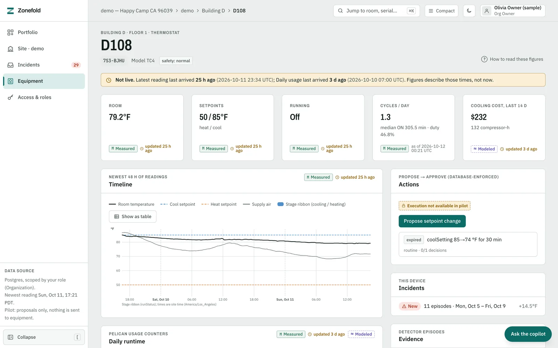Click Sun, Oct 11 on timeline axis

[x=285, y=300]
